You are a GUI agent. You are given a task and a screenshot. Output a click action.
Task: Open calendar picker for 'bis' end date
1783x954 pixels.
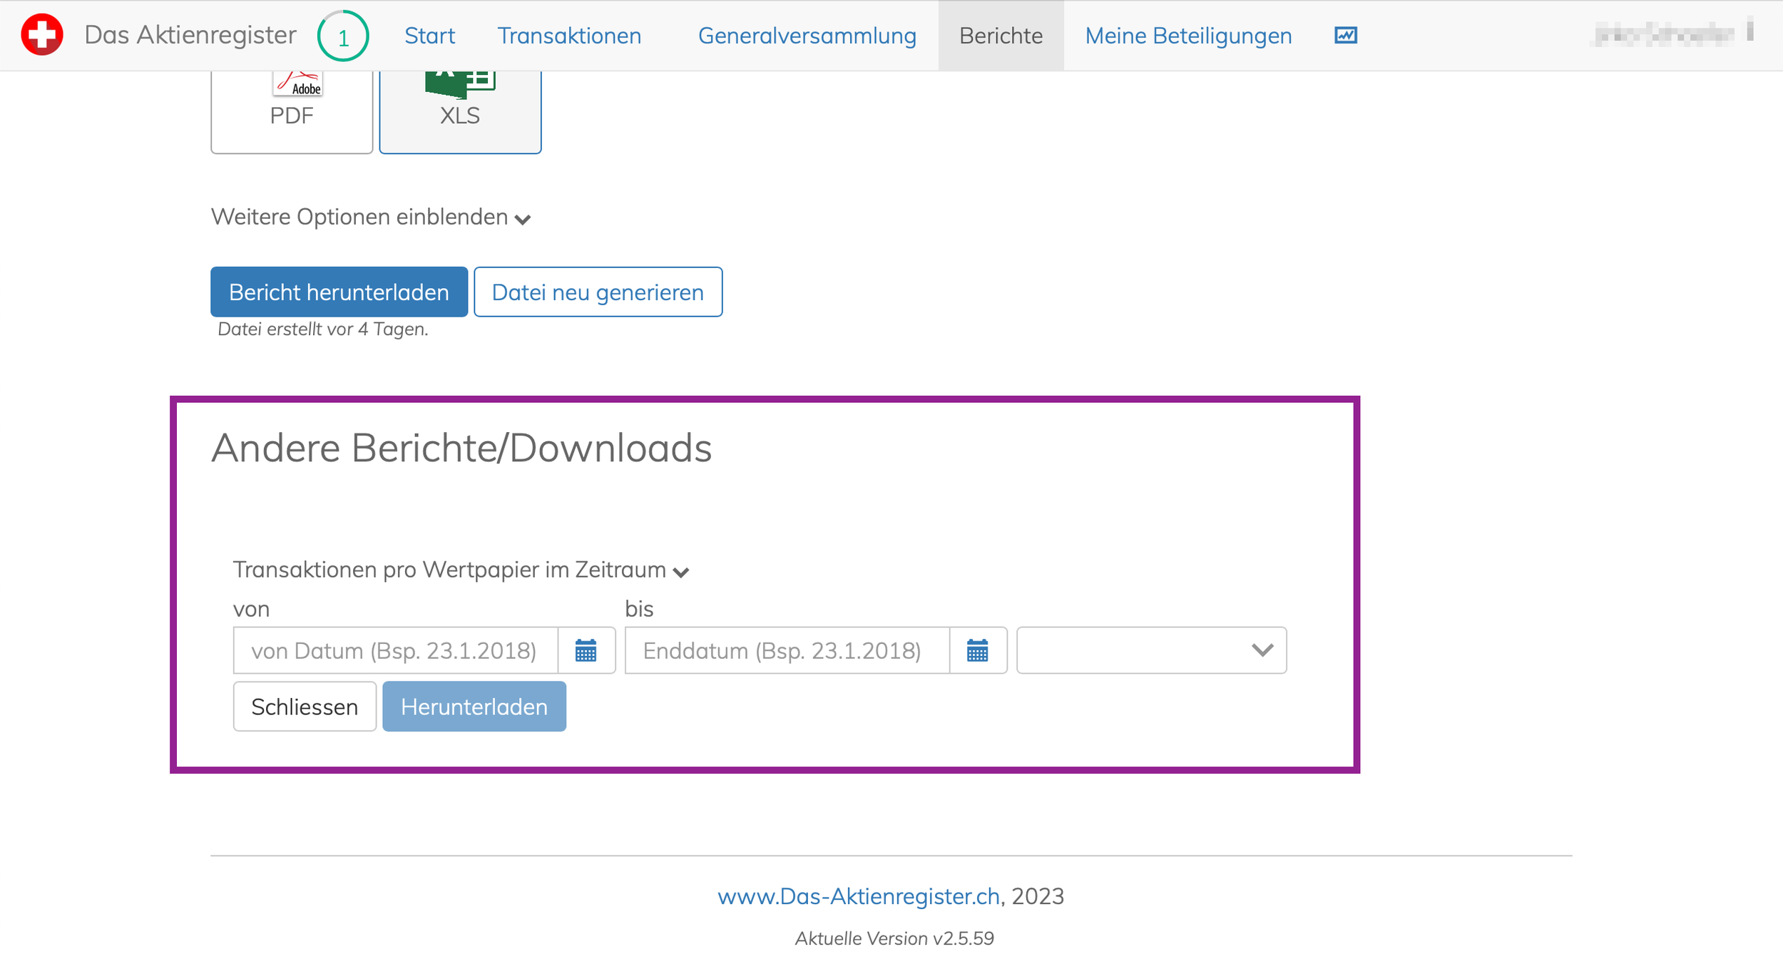(978, 650)
